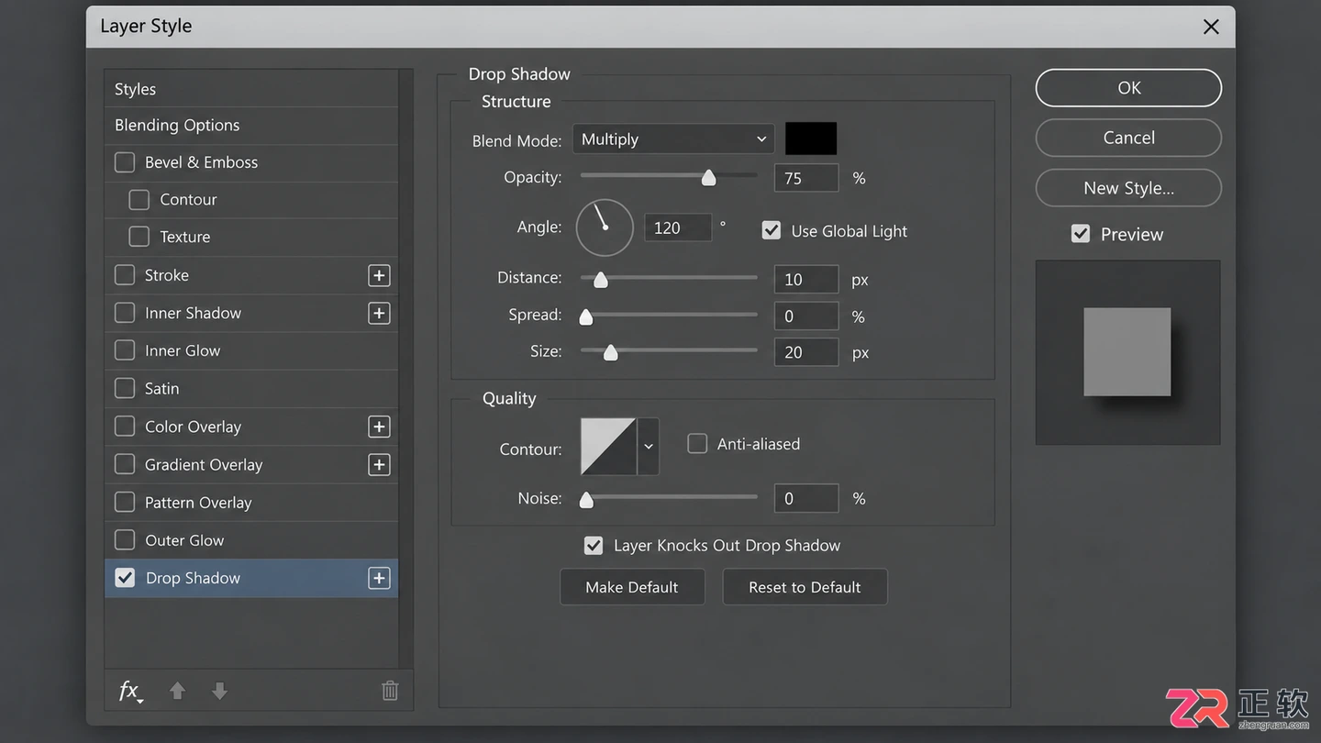Screen dimensions: 1321x743
Task: Open the fx effects menu
Action: pos(130,692)
